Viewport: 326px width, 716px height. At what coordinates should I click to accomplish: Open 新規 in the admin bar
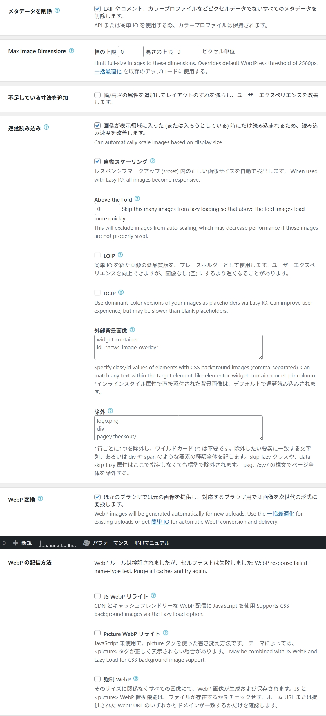click(22, 543)
